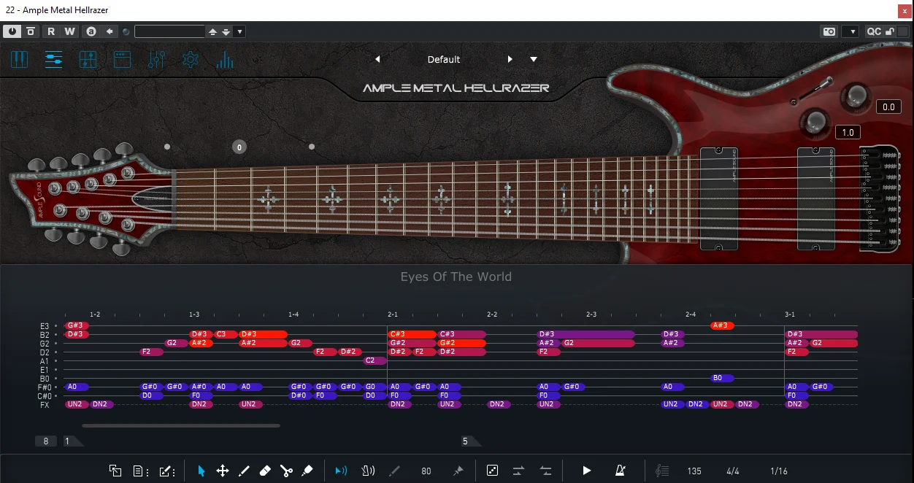Open the window-shaped panel icon

(x=122, y=60)
